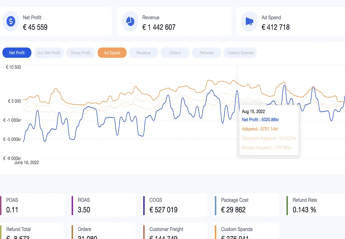Enable the Orders filter chip
The image size is (345, 239).
[x=175, y=53]
